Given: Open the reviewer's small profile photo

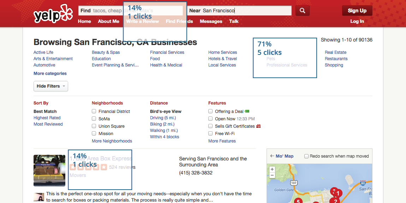Looking at the screenshot, I should [39, 197].
